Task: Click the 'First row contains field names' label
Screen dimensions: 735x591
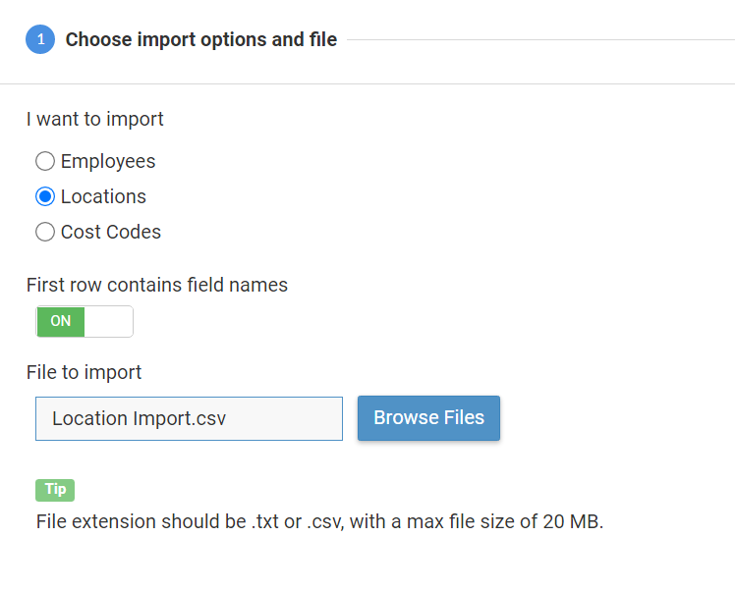Action: coord(157,285)
